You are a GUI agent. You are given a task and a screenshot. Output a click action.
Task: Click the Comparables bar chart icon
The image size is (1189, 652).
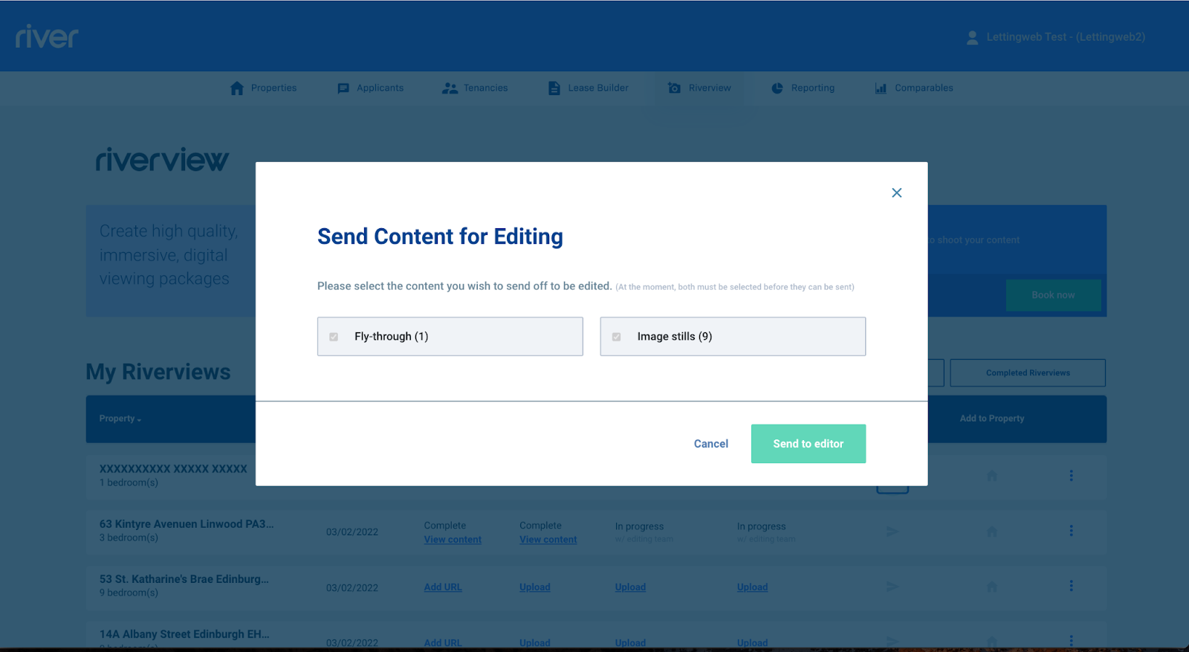tap(881, 88)
